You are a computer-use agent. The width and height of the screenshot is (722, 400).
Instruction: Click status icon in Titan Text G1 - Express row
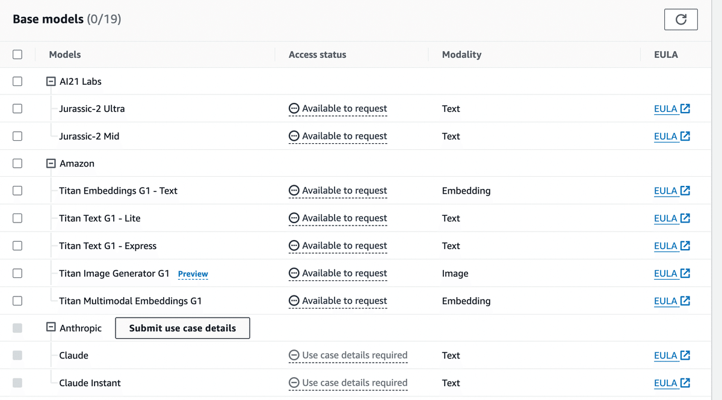coord(294,245)
